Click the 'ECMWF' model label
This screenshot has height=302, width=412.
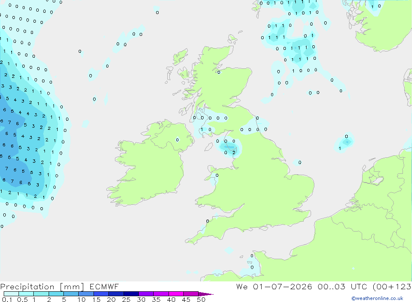point(104,286)
